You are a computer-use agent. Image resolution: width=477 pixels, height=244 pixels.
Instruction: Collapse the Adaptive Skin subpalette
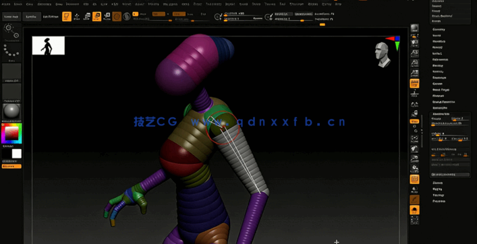(x=441, y=114)
